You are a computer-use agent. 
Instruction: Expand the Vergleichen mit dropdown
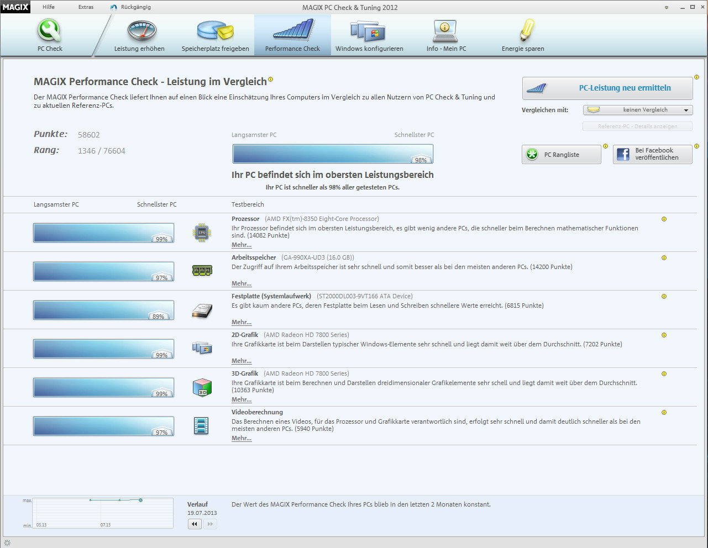(x=638, y=110)
